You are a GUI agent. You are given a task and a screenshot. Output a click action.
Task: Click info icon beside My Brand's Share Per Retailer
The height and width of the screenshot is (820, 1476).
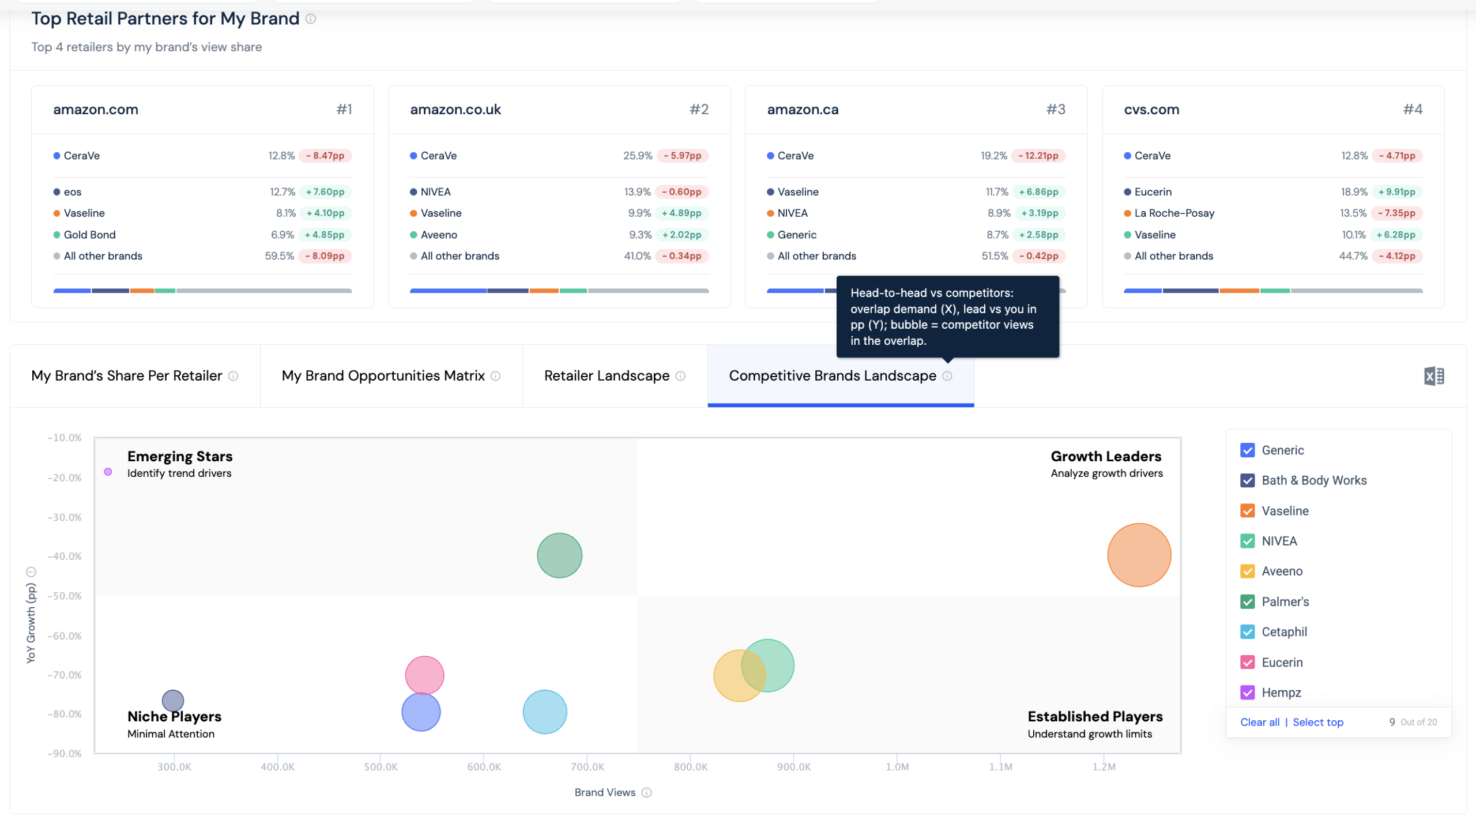233,376
